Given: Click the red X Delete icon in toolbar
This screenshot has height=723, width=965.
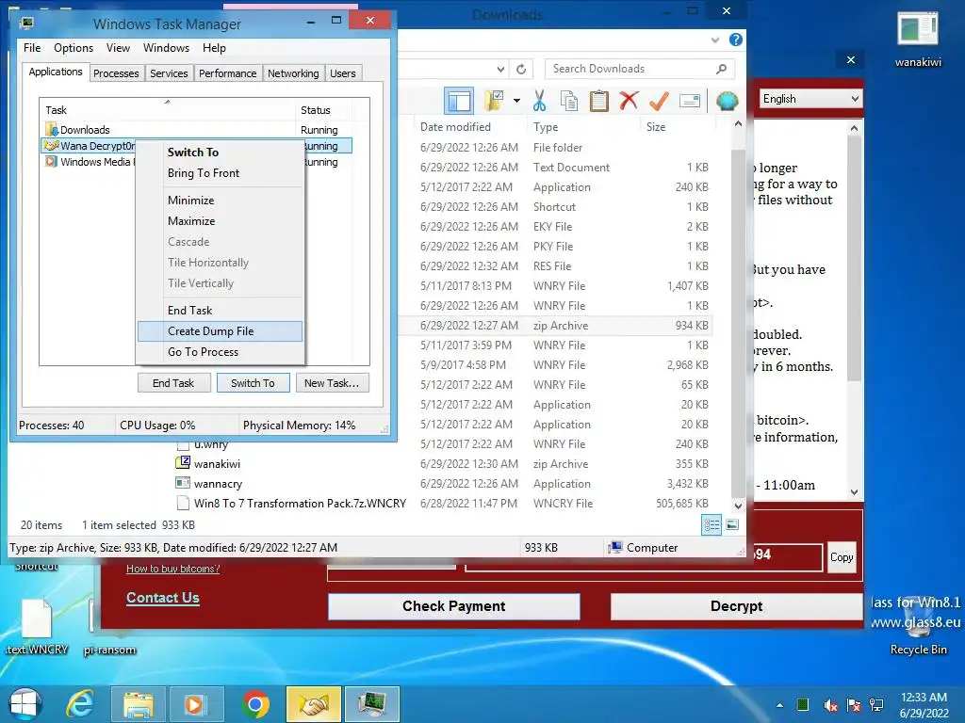Looking at the screenshot, I should click(x=629, y=100).
